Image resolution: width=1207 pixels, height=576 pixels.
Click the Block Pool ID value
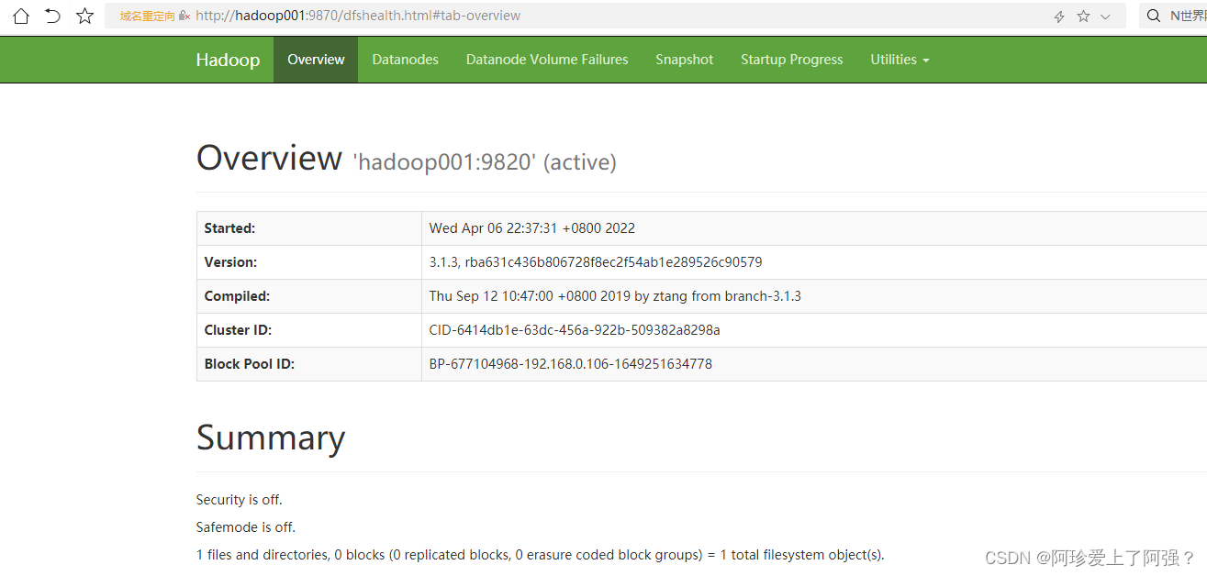pos(571,364)
